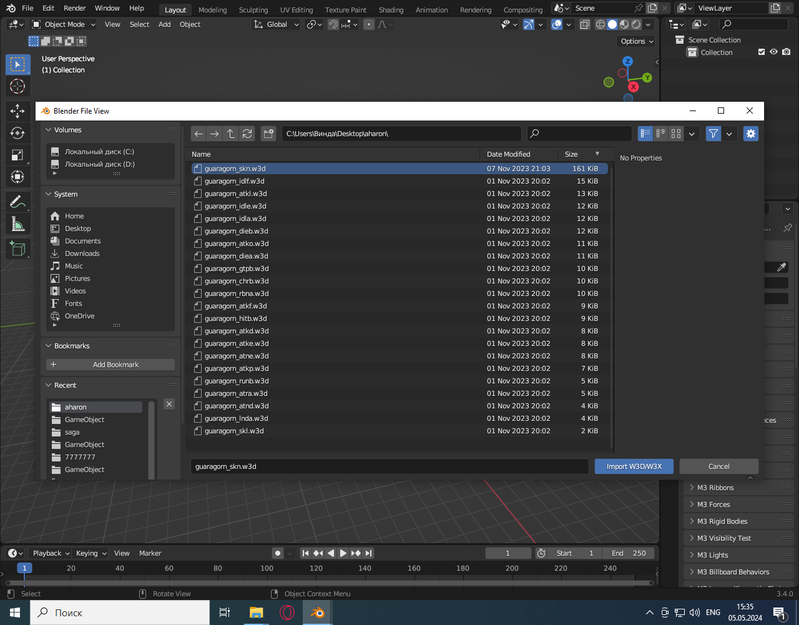Image resolution: width=799 pixels, height=625 pixels.
Task: Click the Move tool in the left toolbar
Action: (x=17, y=111)
